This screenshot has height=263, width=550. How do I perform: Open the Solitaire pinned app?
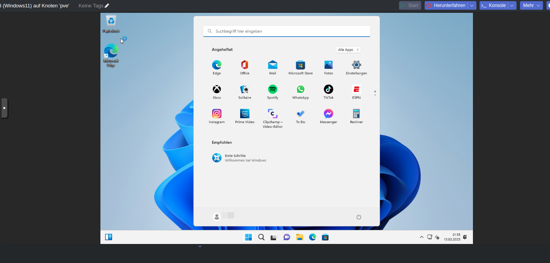[244, 92]
